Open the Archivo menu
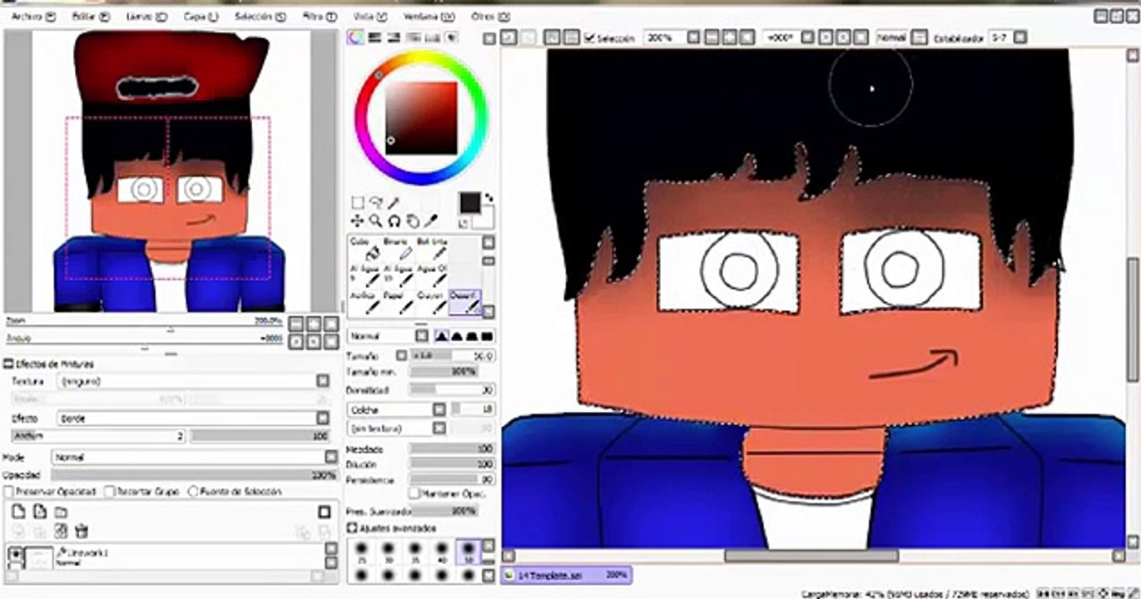1141x599 pixels. (x=33, y=16)
